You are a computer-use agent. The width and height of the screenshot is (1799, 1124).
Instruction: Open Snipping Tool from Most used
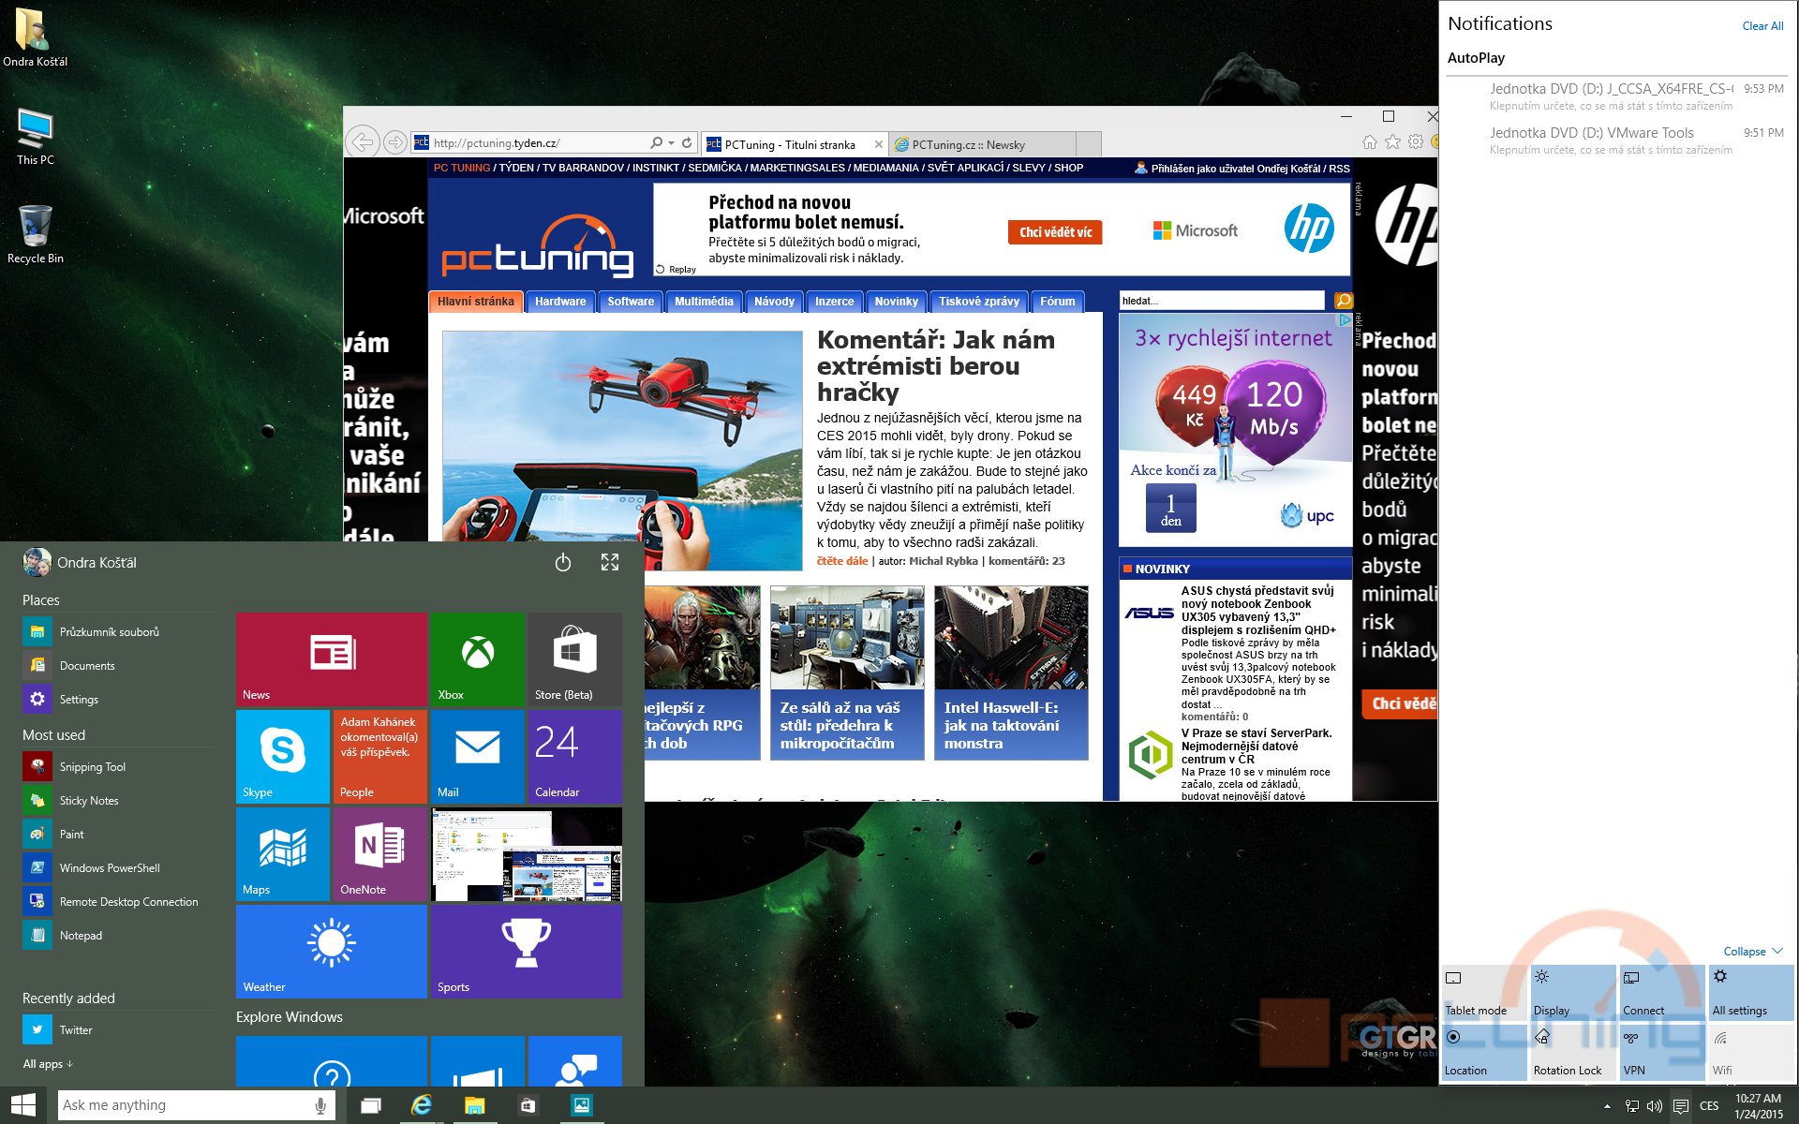(x=117, y=766)
